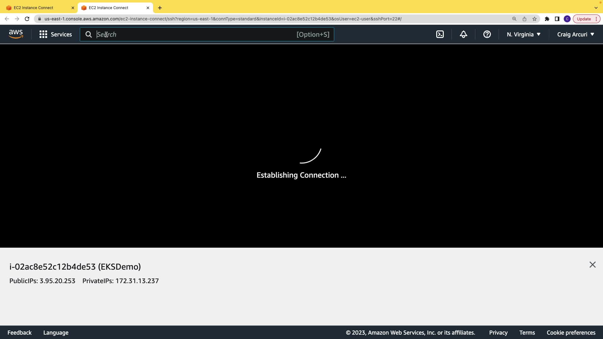
Task: Expand tab search chevron
Action: (x=596, y=8)
